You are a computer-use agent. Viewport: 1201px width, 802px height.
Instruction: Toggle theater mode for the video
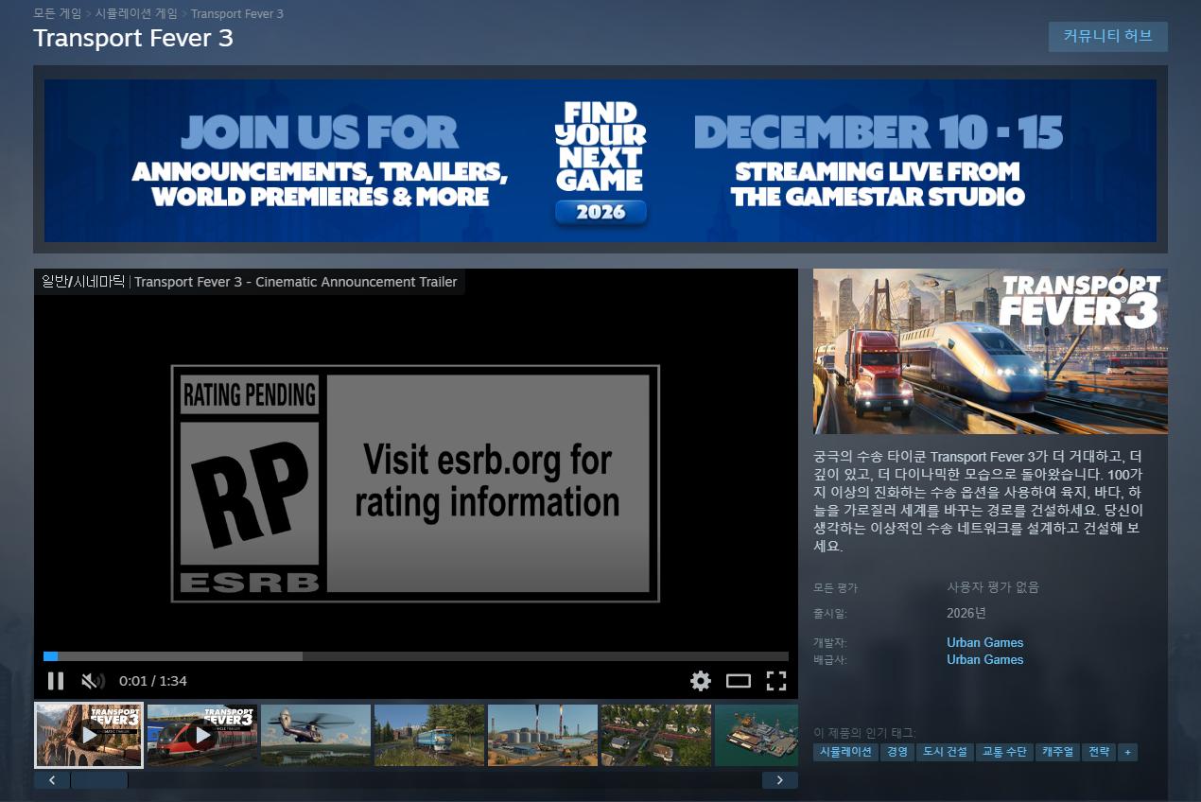[x=738, y=681]
